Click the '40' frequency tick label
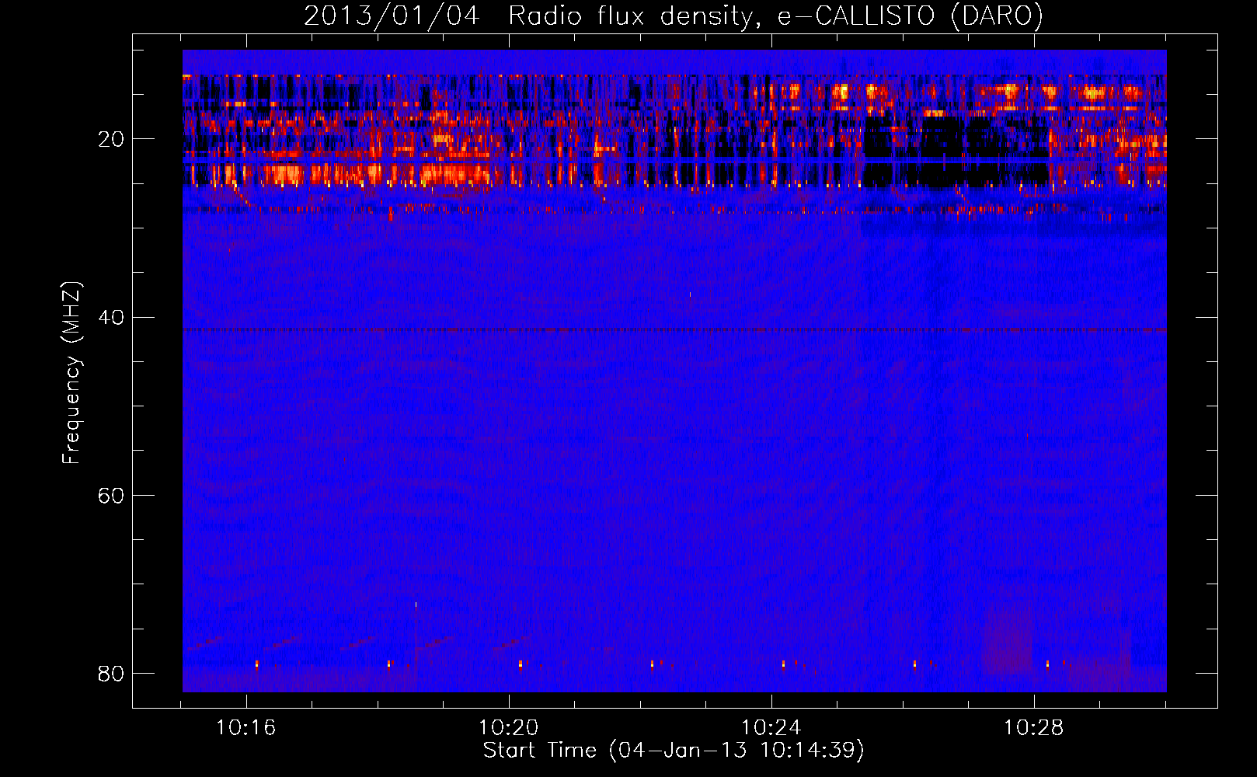Image resolution: width=1257 pixels, height=777 pixels. click(111, 317)
